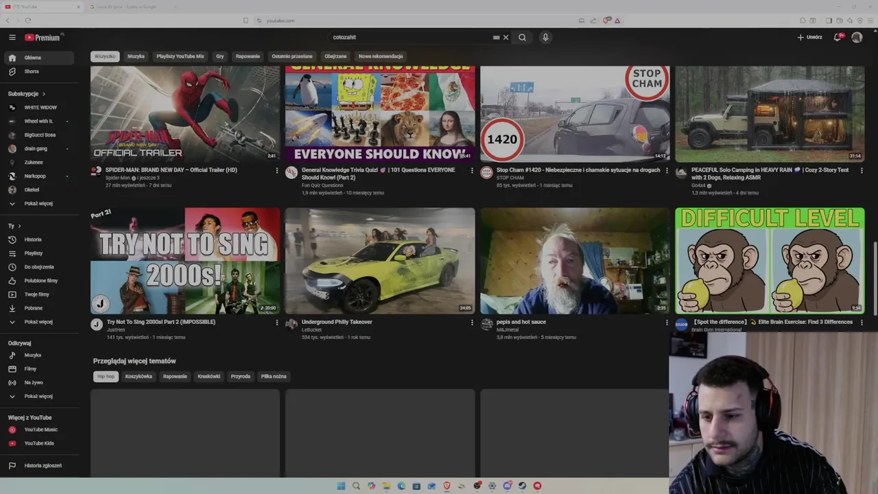Open the Windows Start button
The height and width of the screenshot is (494, 878).
[x=341, y=486]
